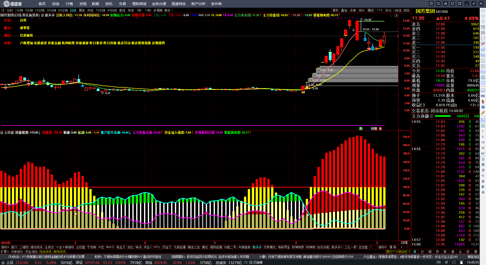This screenshot has width=486, height=265.
Task: Open the 模板 template button
Action: (x=393, y=247)
